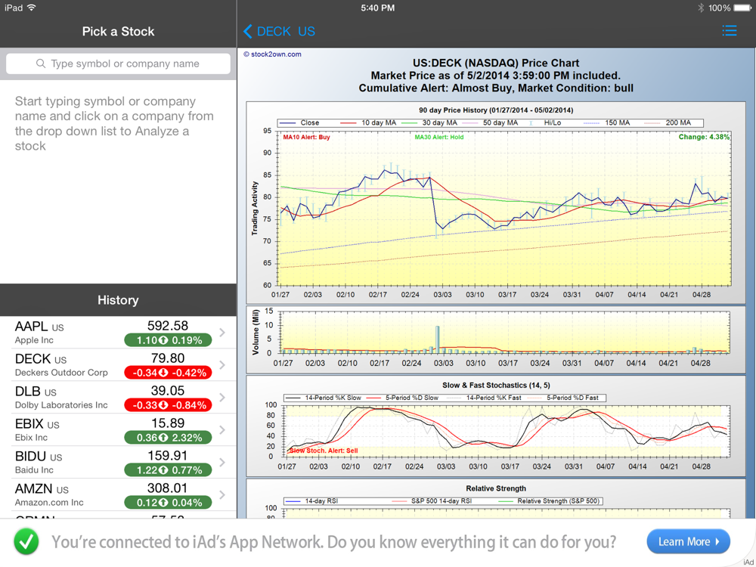
Task: Tap the iAd banner message text
Action: pyautogui.click(x=333, y=542)
